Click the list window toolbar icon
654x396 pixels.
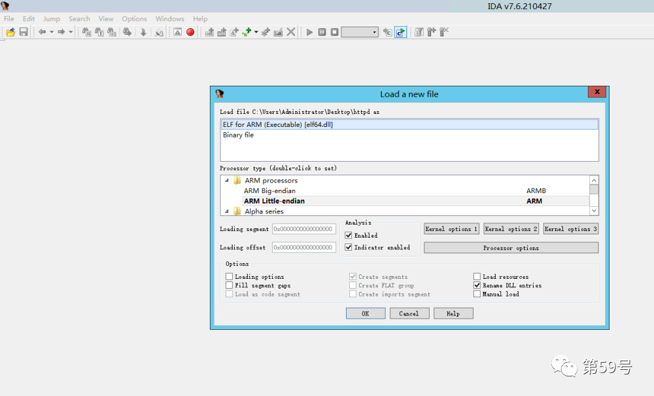tap(419, 32)
